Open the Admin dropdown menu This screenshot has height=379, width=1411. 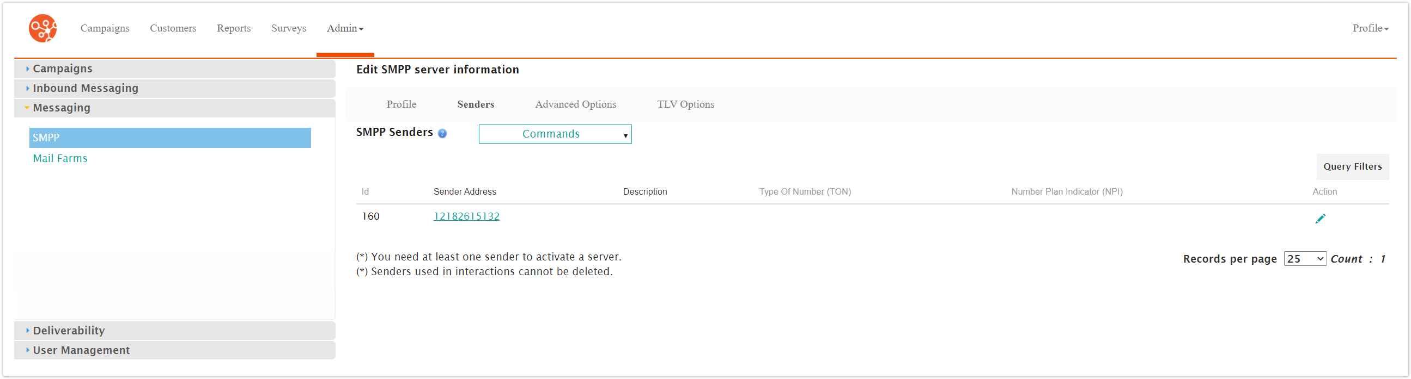point(344,28)
